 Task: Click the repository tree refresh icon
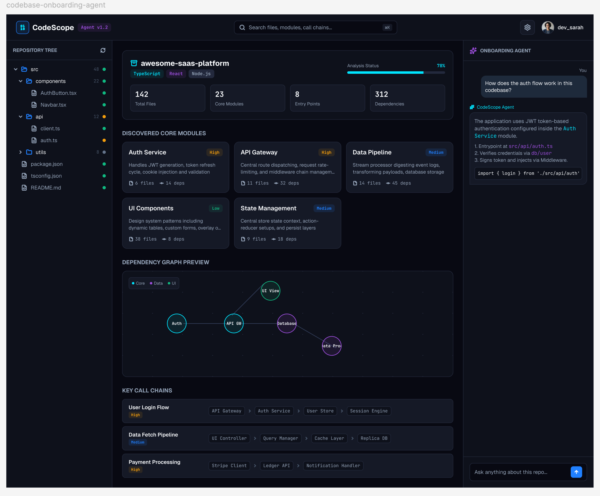click(103, 50)
